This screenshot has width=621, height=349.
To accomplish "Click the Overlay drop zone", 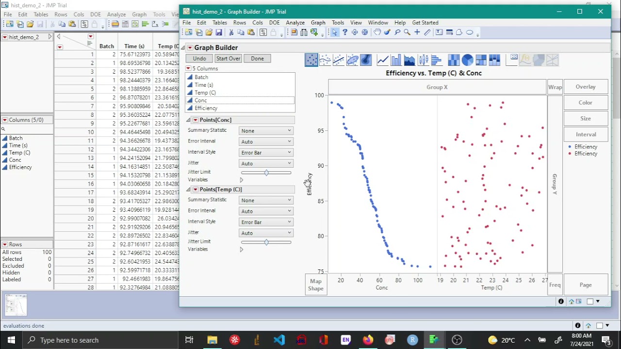I will click(586, 87).
